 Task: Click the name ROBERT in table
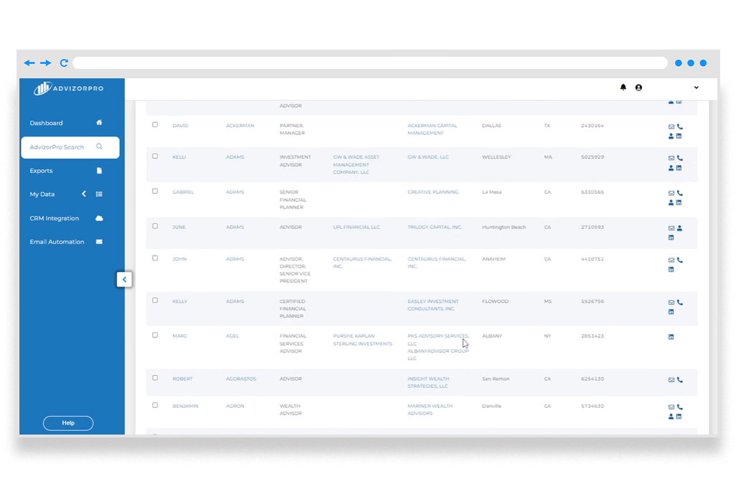point(183,379)
